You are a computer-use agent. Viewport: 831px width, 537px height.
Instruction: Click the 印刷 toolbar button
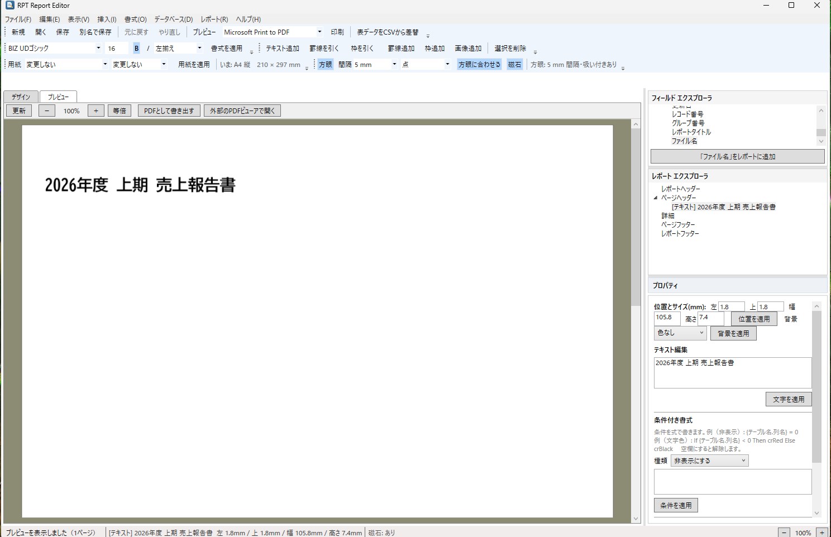coord(337,32)
